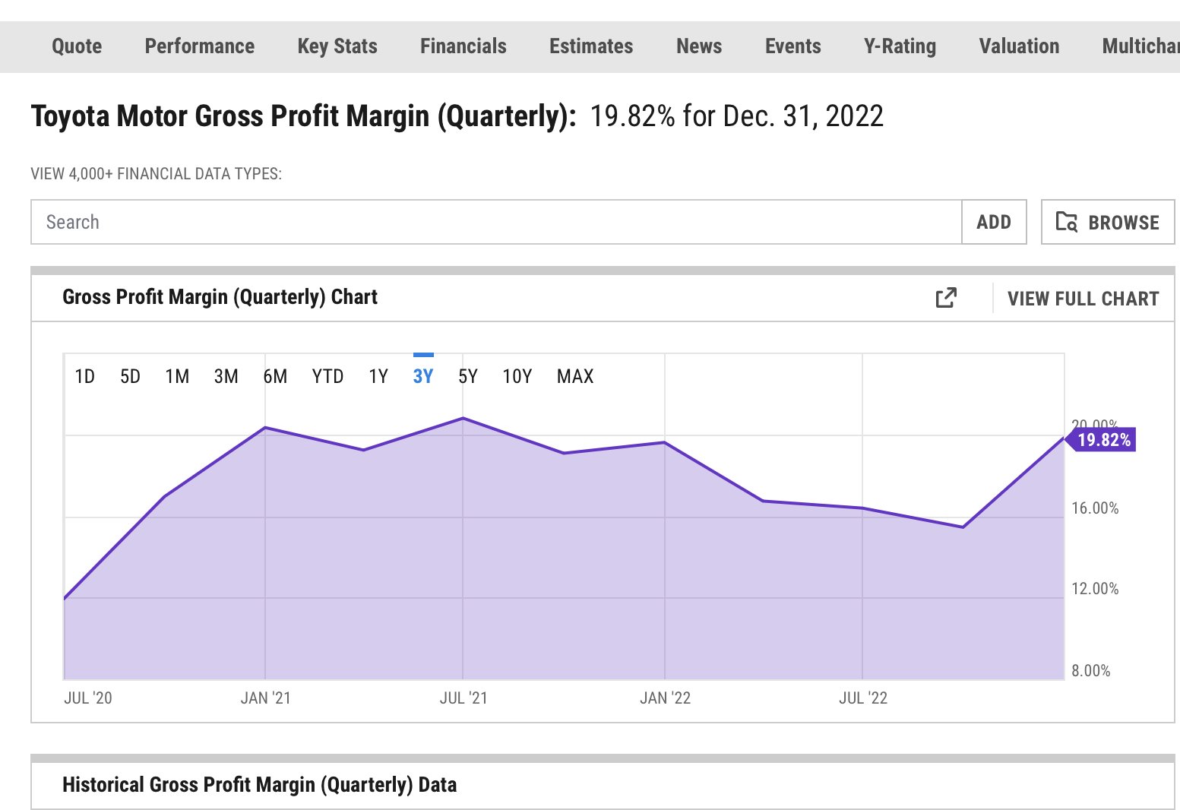Click the ADD button
This screenshot has width=1180, height=810.
tap(994, 222)
